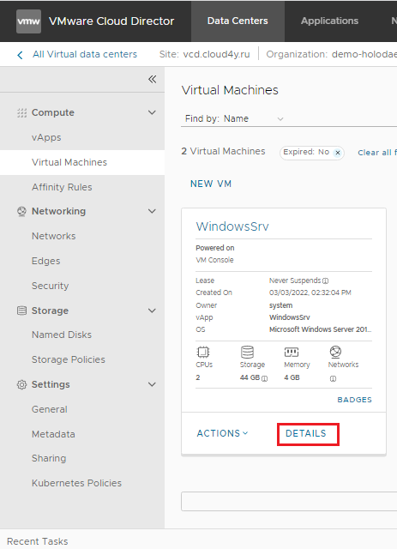Click info icon under Networks
The height and width of the screenshot is (549, 397).
click(x=333, y=378)
